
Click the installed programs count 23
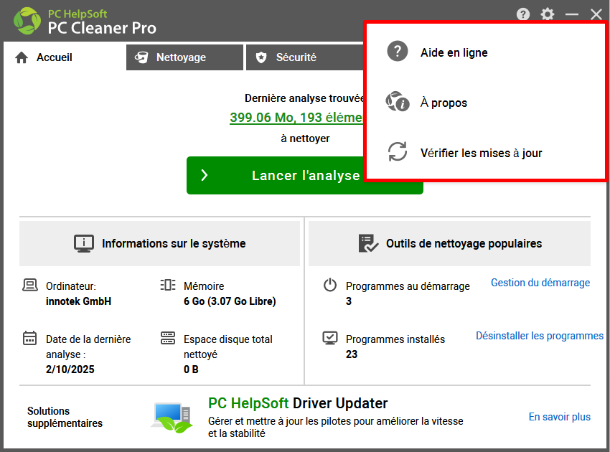(352, 354)
